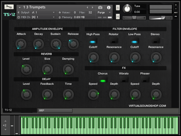Toggle the High Pass filter switch
The height and width of the screenshot is (136, 181).
point(92,42)
